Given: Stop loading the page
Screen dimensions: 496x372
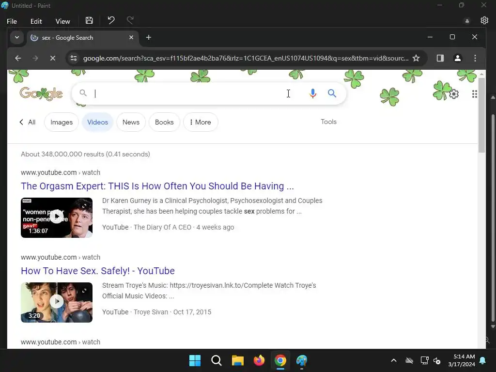Looking at the screenshot, I should [x=53, y=58].
